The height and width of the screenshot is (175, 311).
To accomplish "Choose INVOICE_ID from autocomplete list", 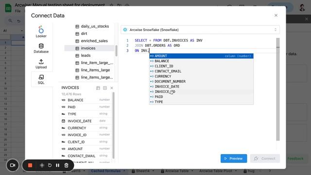I will [201, 92].
